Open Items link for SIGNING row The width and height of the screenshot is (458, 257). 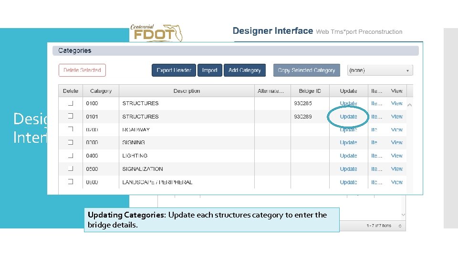pyautogui.click(x=375, y=142)
